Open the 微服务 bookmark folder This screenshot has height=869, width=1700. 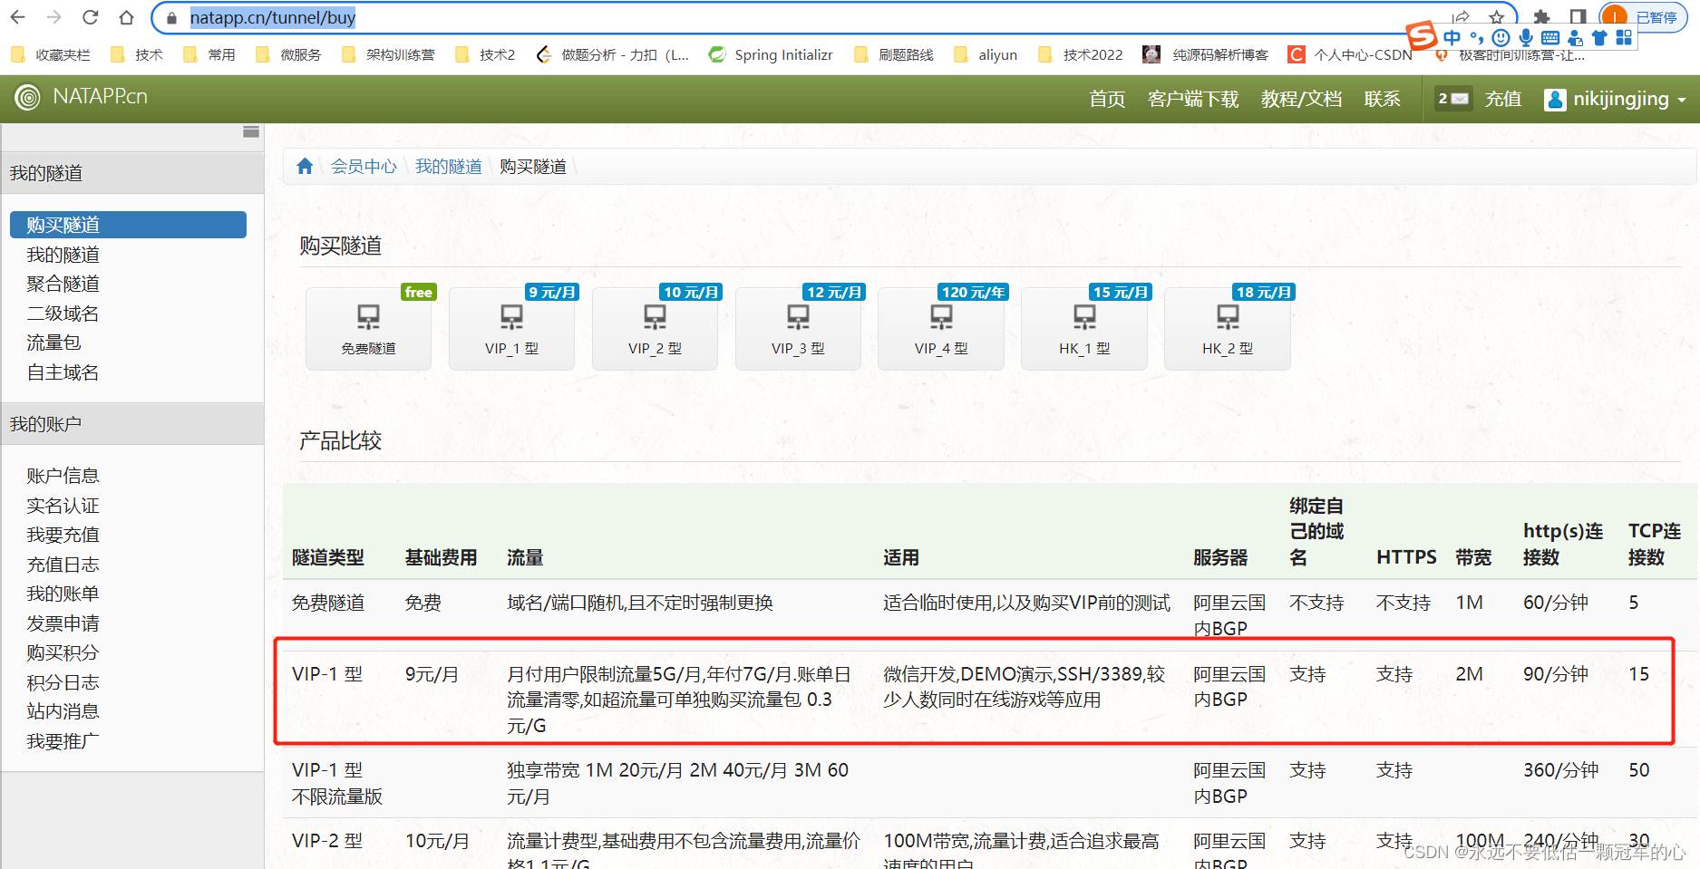click(x=289, y=54)
